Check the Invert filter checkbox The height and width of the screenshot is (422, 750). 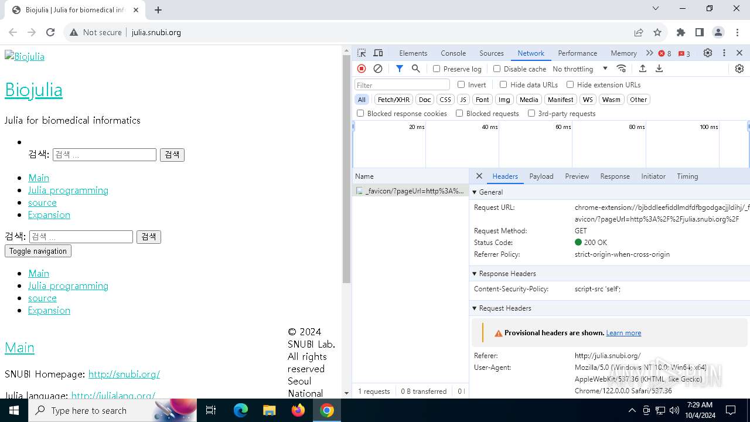point(461,84)
